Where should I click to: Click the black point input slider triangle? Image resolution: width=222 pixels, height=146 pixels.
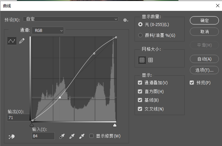pyautogui.click(x=32, y=125)
